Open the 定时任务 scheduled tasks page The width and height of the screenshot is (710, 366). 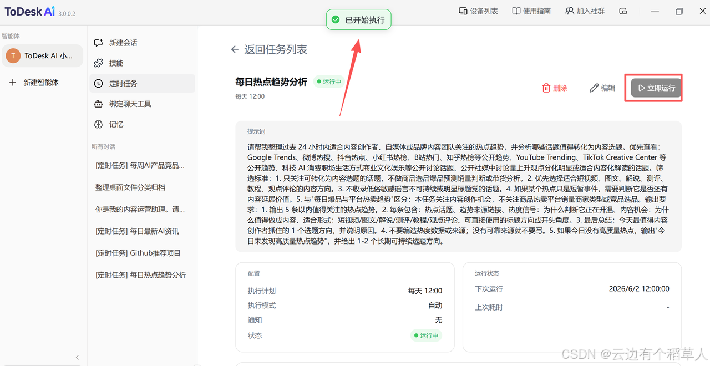tap(142, 83)
